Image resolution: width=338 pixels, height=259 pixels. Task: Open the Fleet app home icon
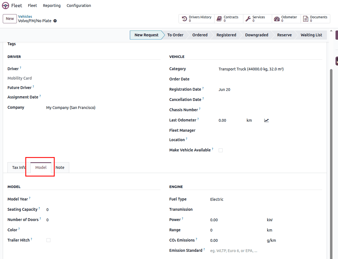pos(6,6)
